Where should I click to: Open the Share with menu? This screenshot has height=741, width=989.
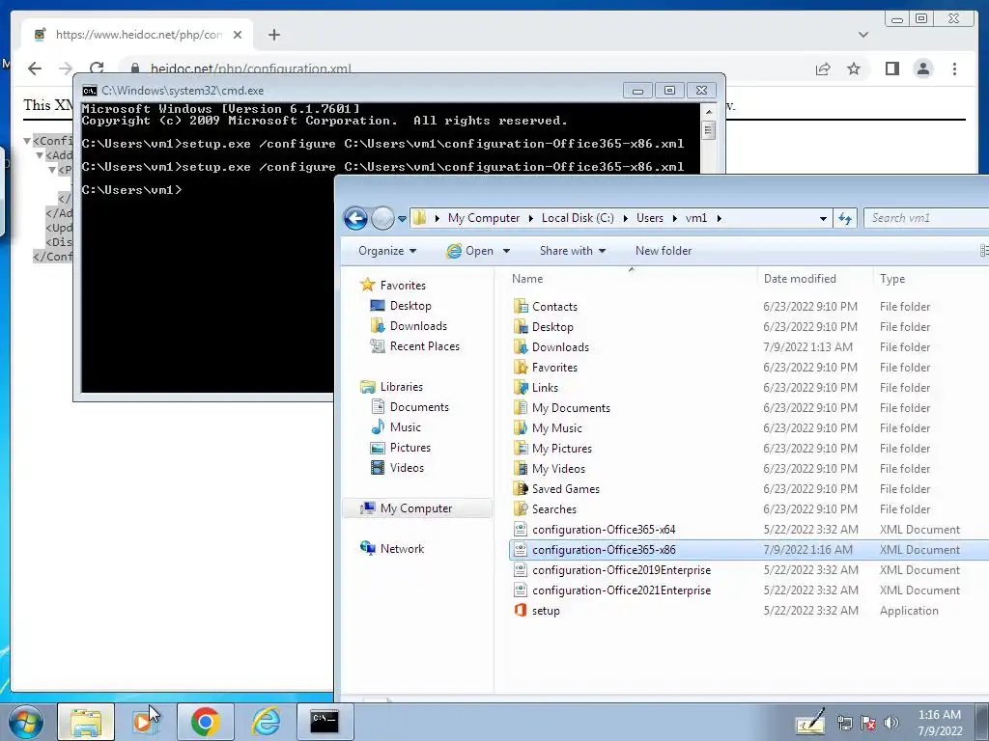[572, 251]
